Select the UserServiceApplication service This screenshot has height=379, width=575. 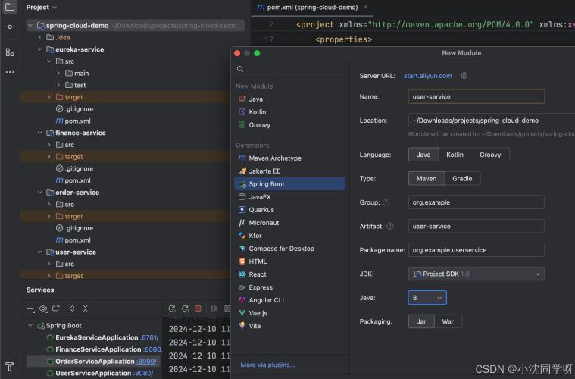(93, 374)
